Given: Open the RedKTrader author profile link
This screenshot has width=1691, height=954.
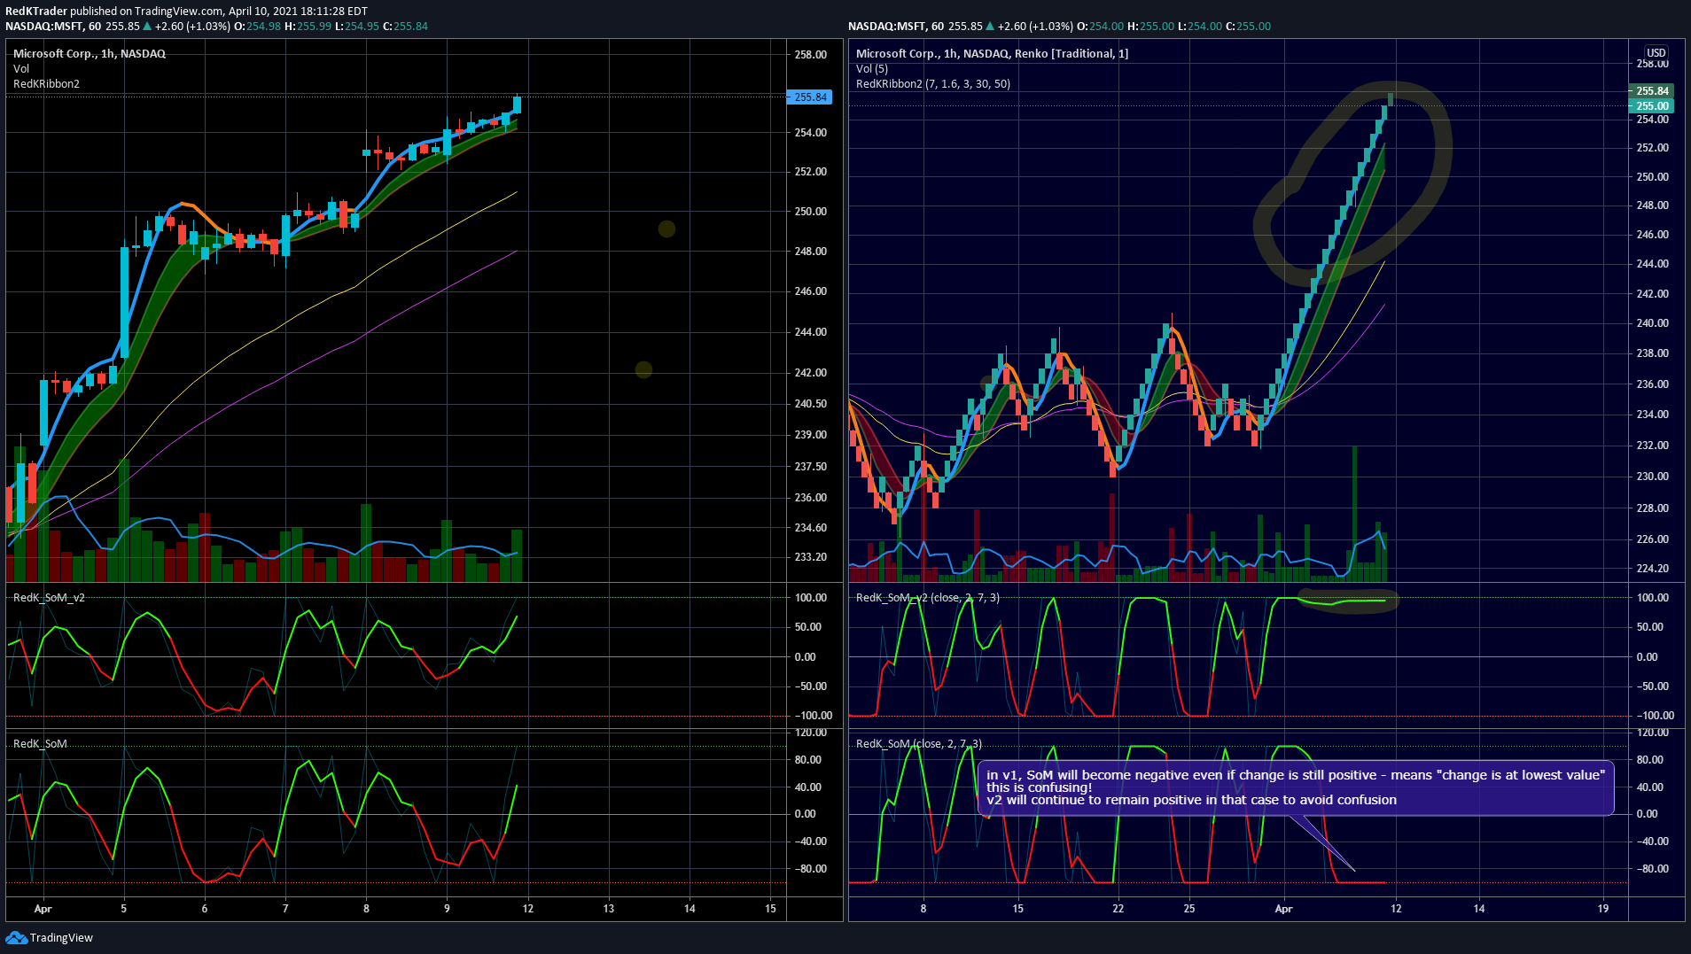Looking at the screenshot, I should [x=36, y=11].
